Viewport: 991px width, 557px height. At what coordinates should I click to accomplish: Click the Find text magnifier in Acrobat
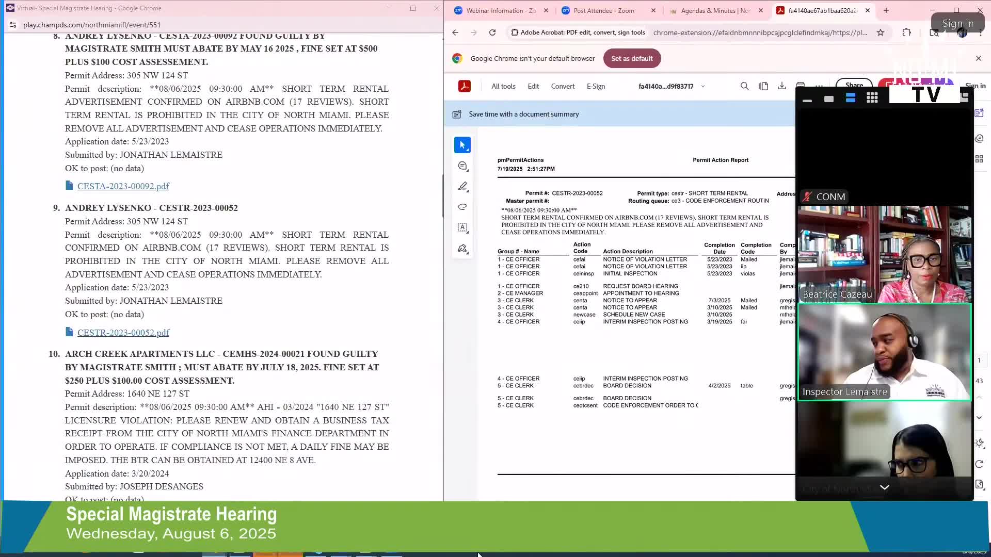[x=745, y=86]
